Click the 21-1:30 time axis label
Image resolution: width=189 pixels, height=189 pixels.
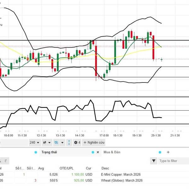175,135
